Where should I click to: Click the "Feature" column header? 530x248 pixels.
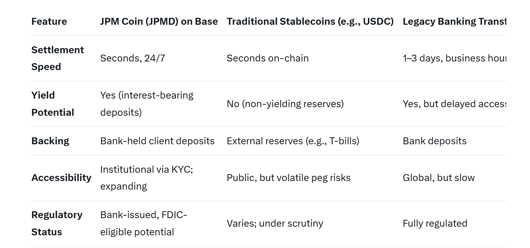coord(49,22)
